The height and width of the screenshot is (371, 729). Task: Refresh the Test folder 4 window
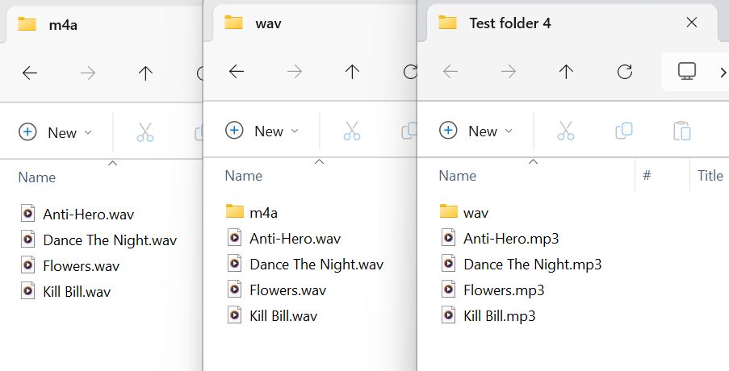(x=624, y=72)
